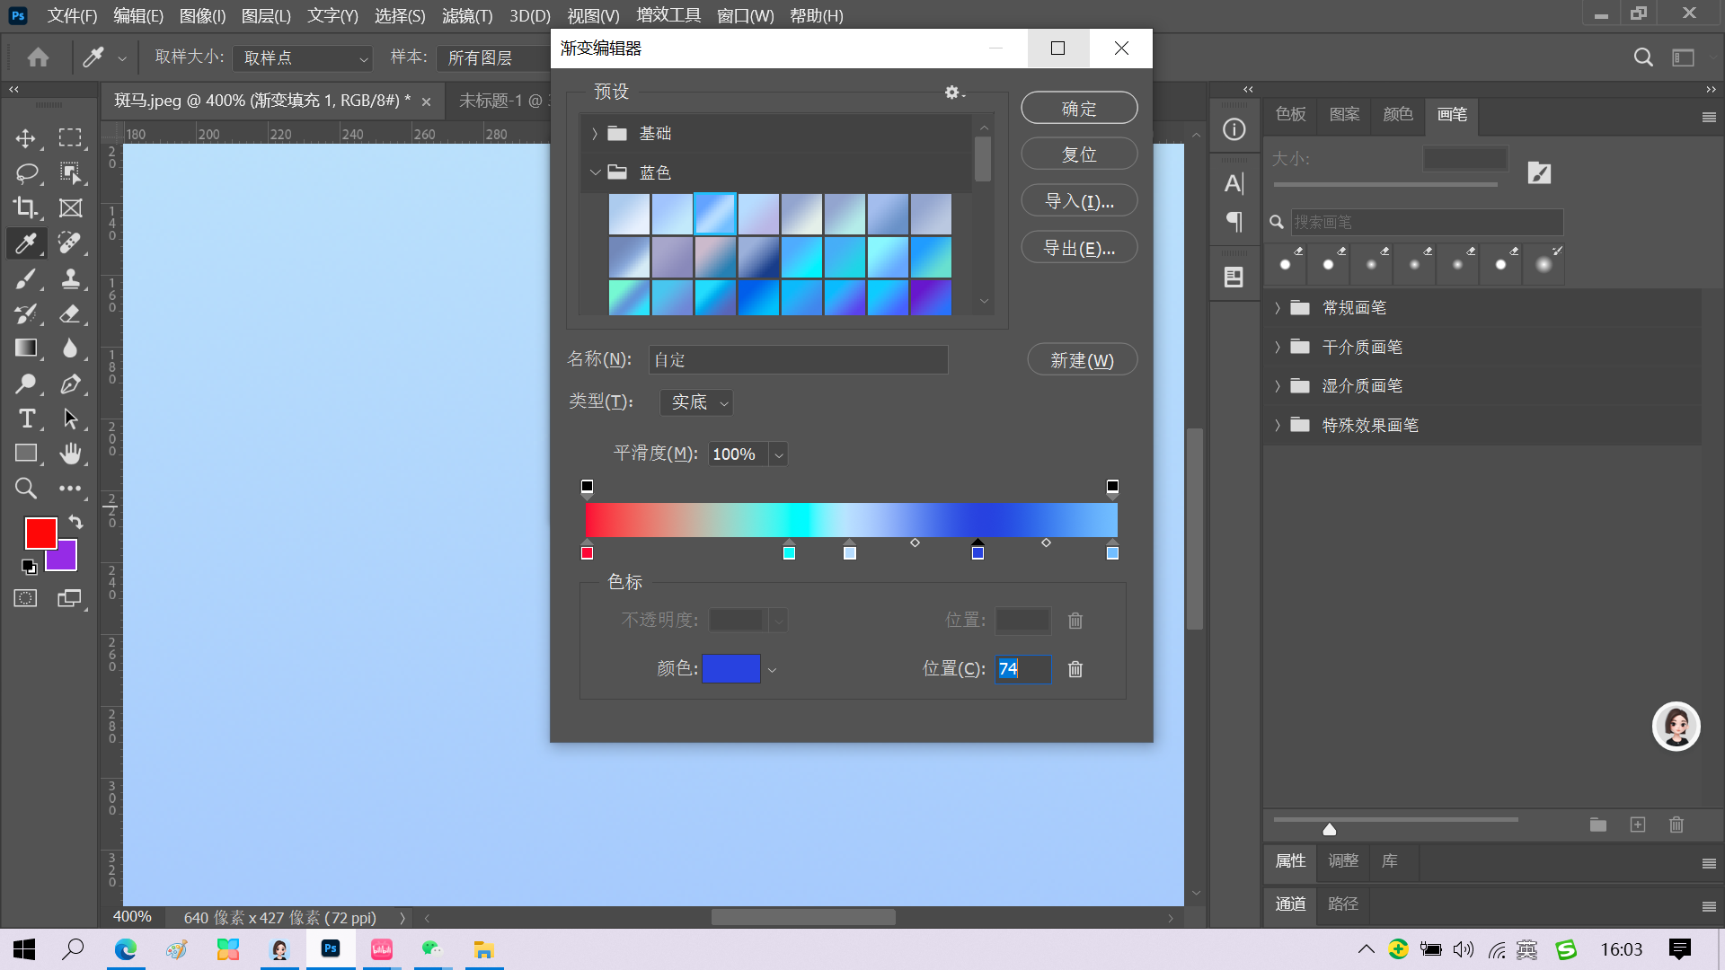Swap foreground and background colors
This screenshot has height=970, width=1725.
point(75,522)
